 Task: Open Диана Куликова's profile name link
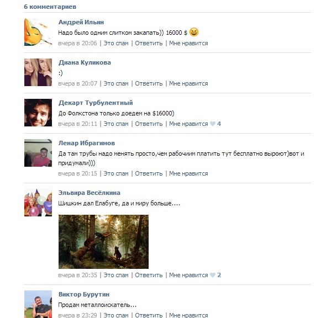[x=85, y=62]
